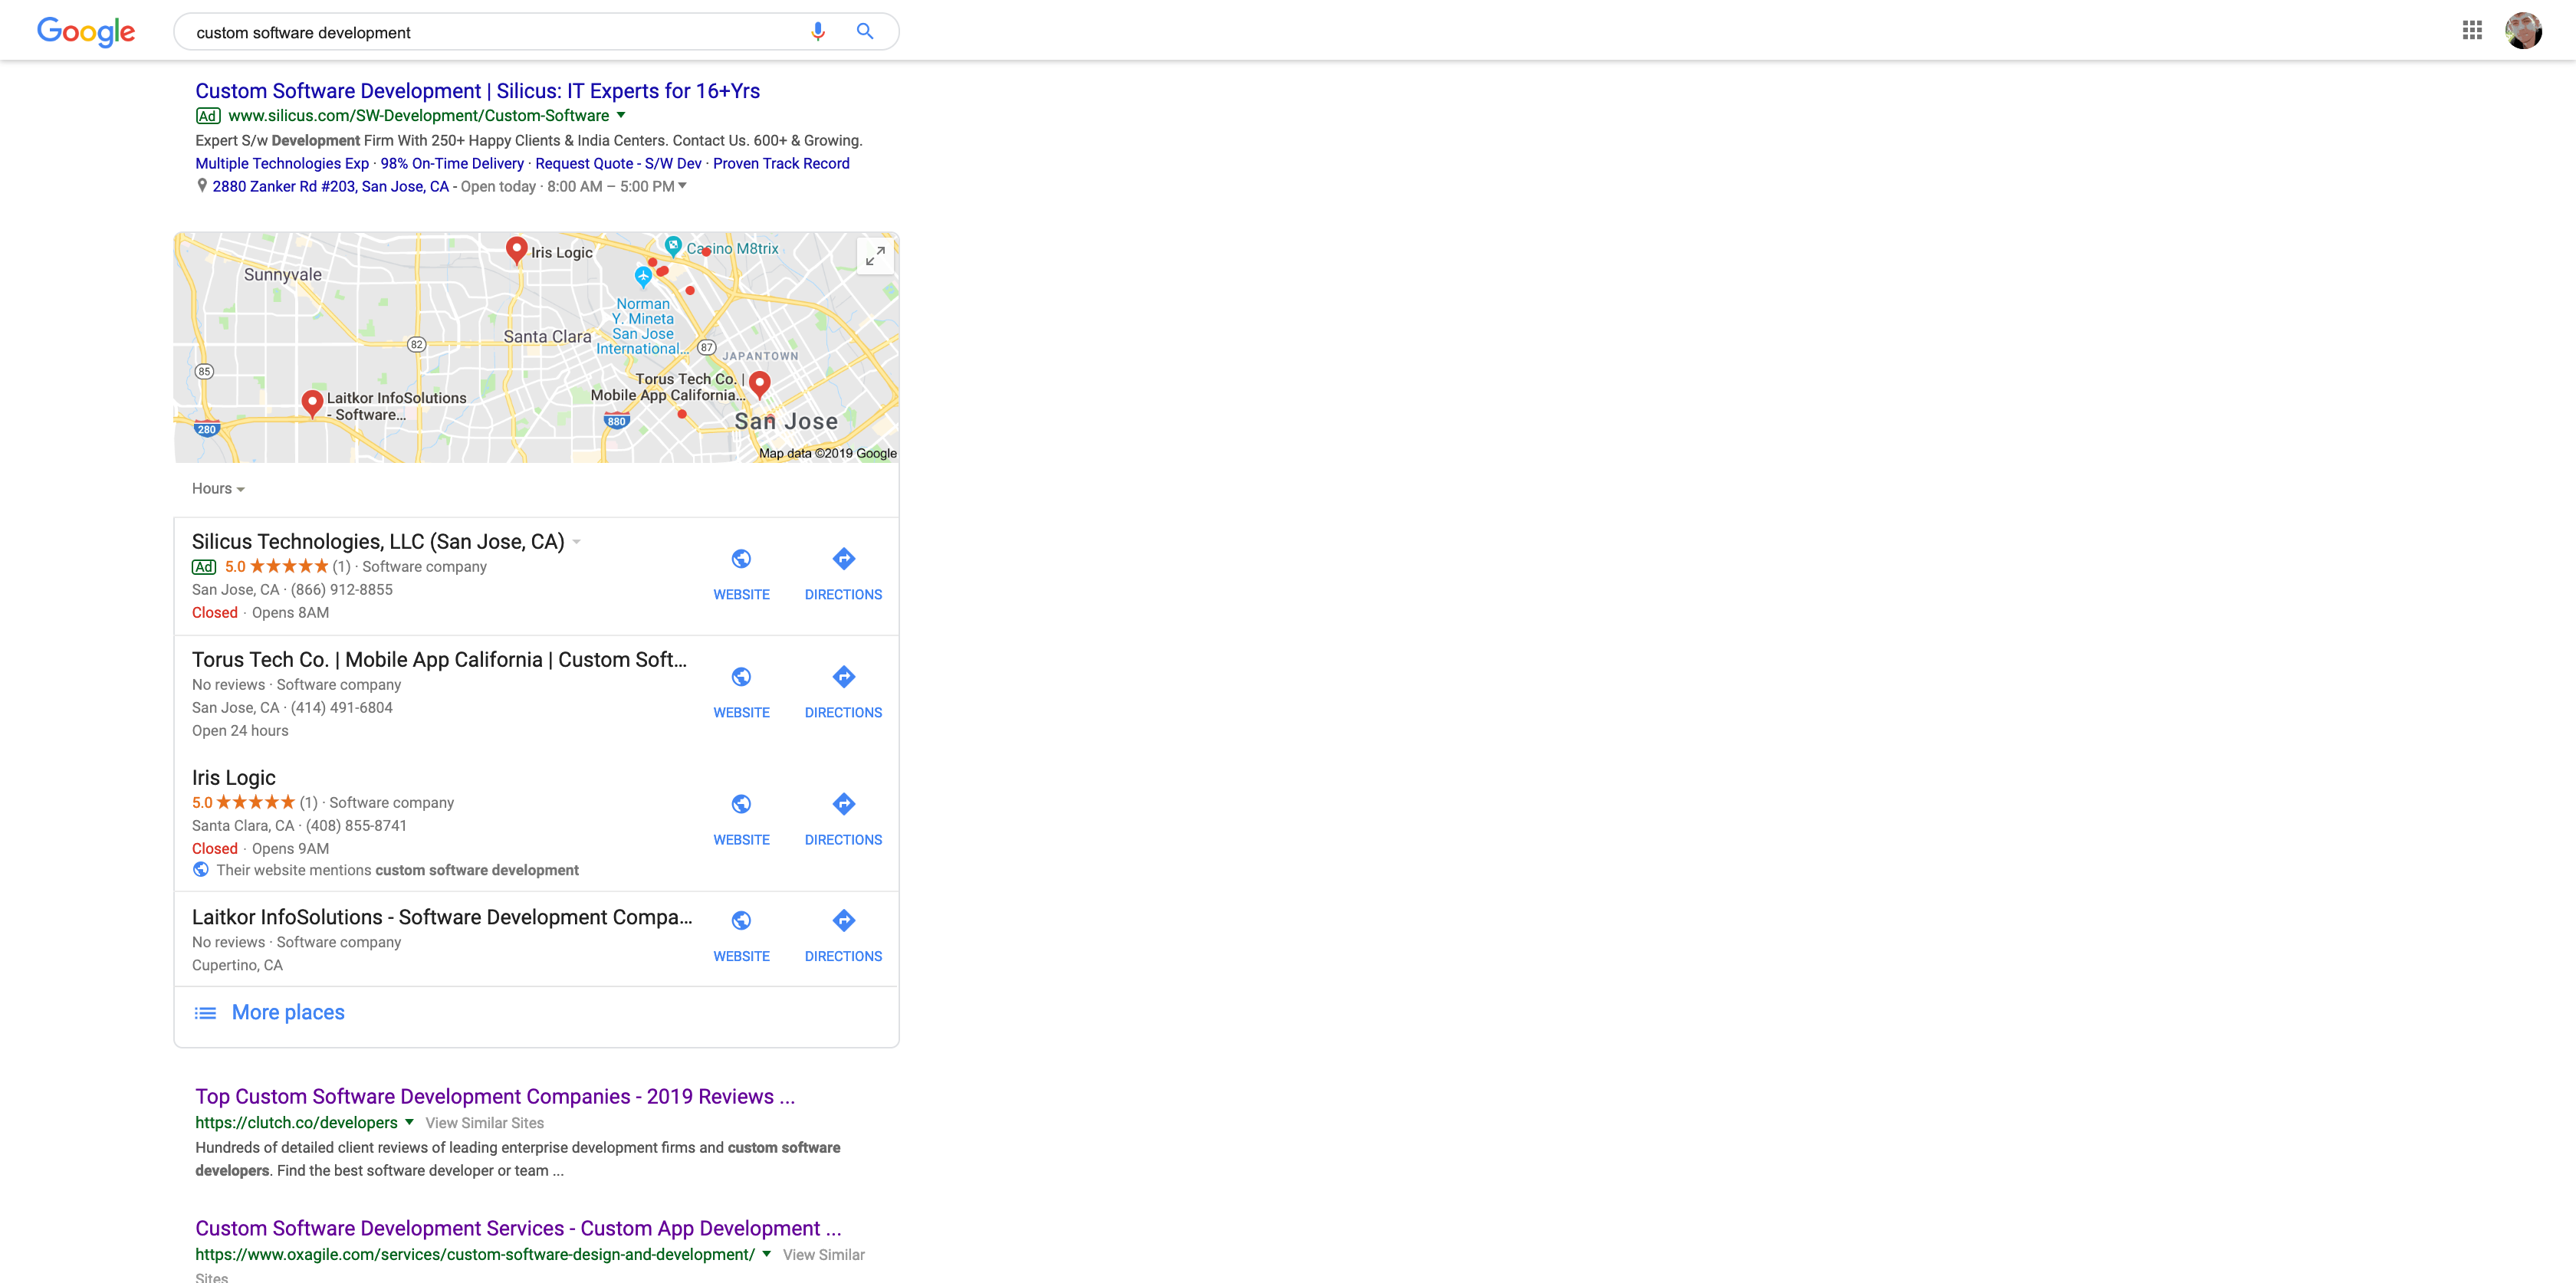Click the globe icon next to website mentions
This screenshot has width=2576, height=1283.
[x=201, y=869]
